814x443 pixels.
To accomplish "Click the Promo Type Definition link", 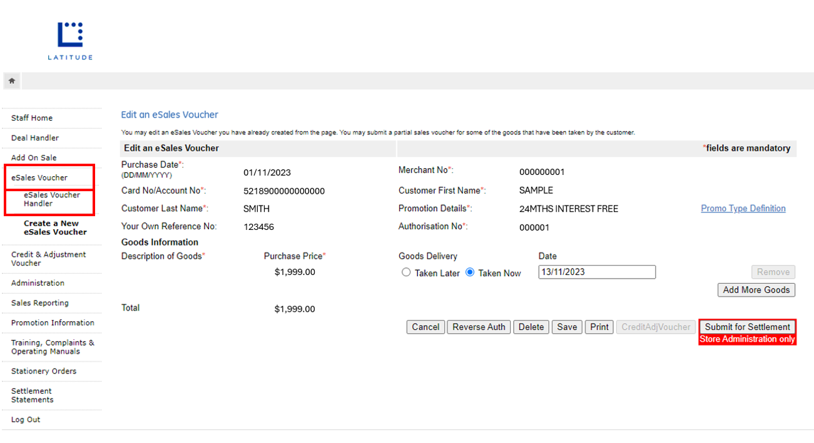I will [743, 209].
